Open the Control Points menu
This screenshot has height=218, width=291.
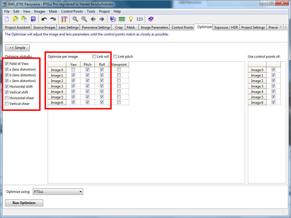[x=72, y=11]
